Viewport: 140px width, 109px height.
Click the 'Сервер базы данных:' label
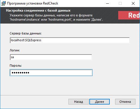pos(25,33)
